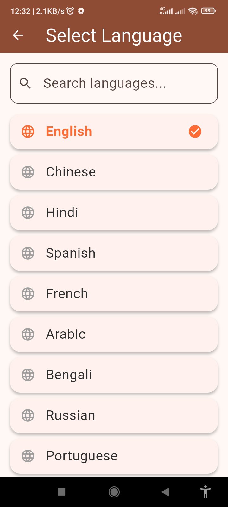This screenshot has width=228, height=507.
Task: Tap the orange globe beside English
Action: [28, 132]
